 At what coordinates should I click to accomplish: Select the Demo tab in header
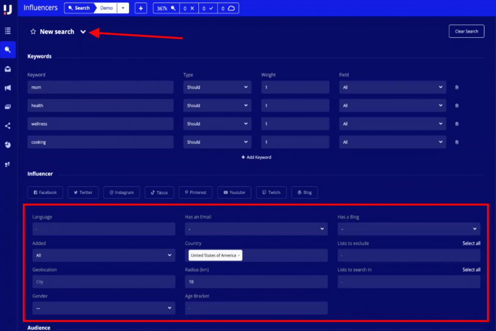coord(106,8)
